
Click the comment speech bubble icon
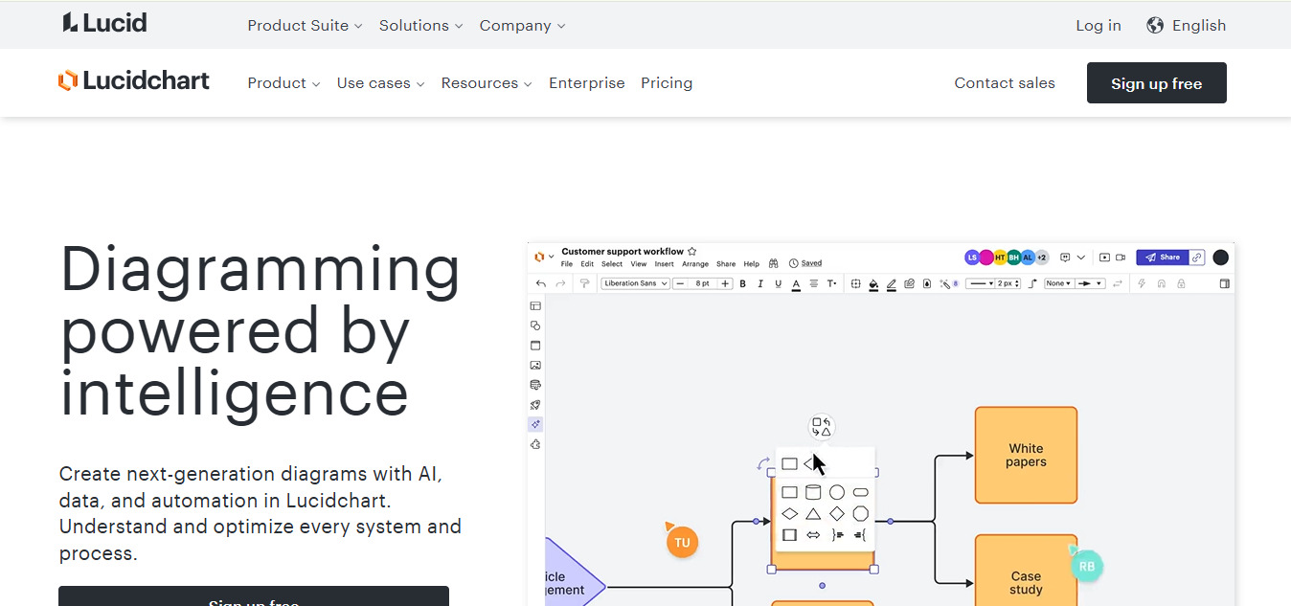coord(1065,258)
